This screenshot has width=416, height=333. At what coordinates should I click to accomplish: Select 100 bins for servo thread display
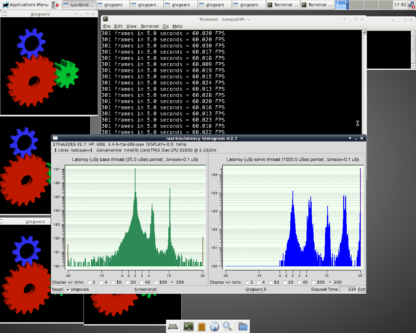click(314, 282)
